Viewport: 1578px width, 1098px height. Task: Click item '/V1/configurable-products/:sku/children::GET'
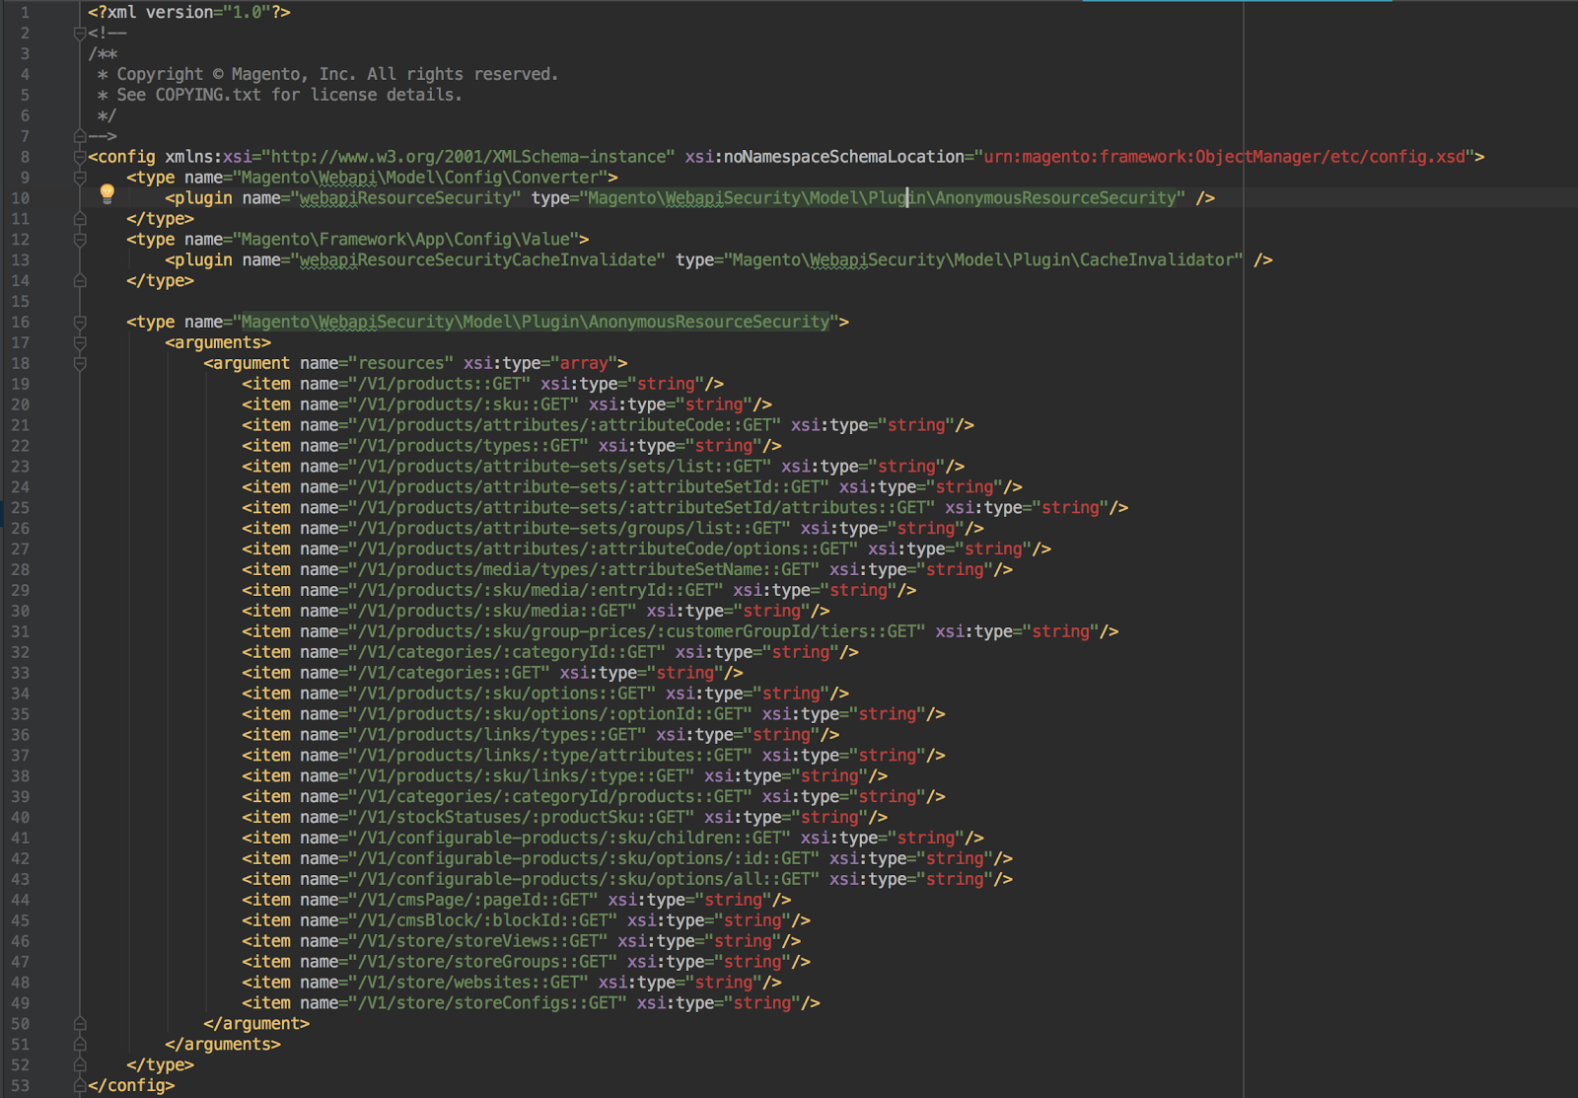coord(570,840)
